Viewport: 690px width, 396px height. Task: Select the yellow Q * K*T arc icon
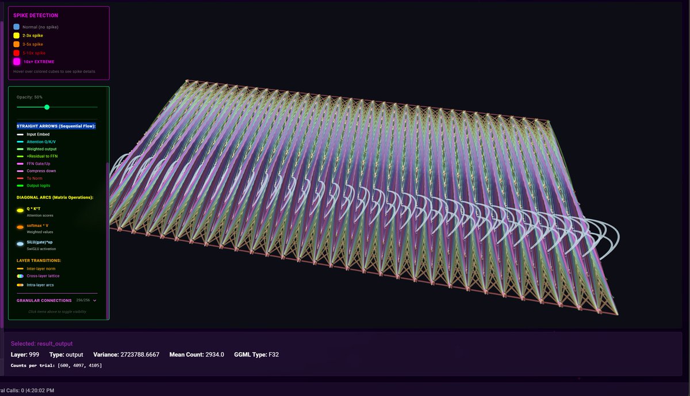[20, 210]
